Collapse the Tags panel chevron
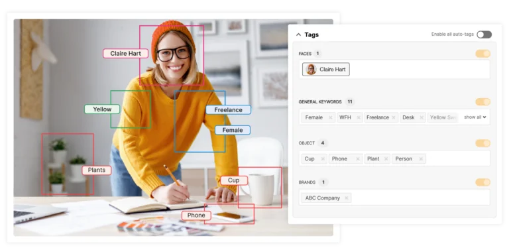 pyautogui.click(x=298, y=34)
